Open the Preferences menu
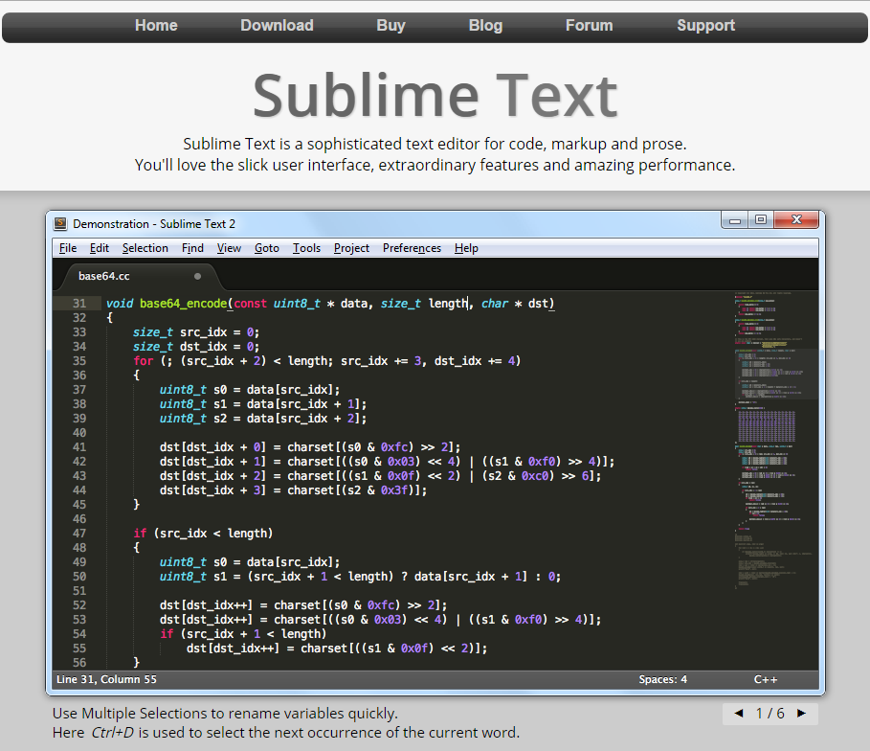This screenshot has height=751, width=870. (x=412, y=248)
